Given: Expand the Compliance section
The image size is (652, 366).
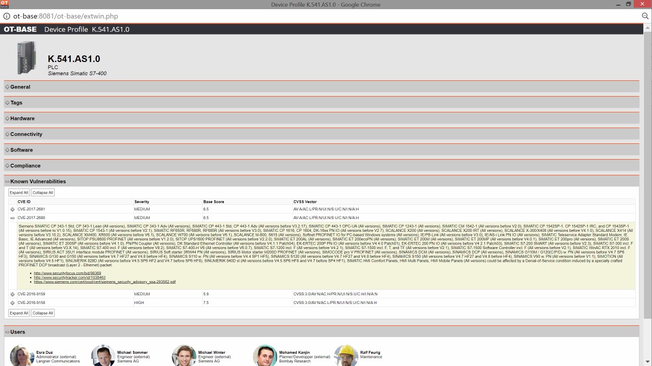Looking at the screenshot, I should pyautogui.click(x=8, y=166).
